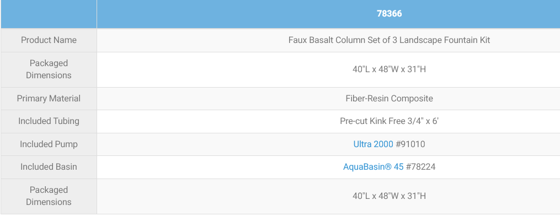This screenshot has width=560, height=216.
Task: Select the Pre-cut Kink Free tubing value
Action: pos(390,121)
